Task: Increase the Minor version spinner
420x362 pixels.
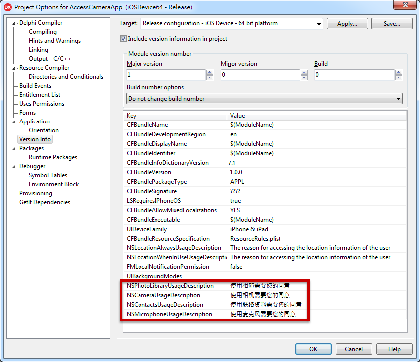Action: click(x=304, y=72)
